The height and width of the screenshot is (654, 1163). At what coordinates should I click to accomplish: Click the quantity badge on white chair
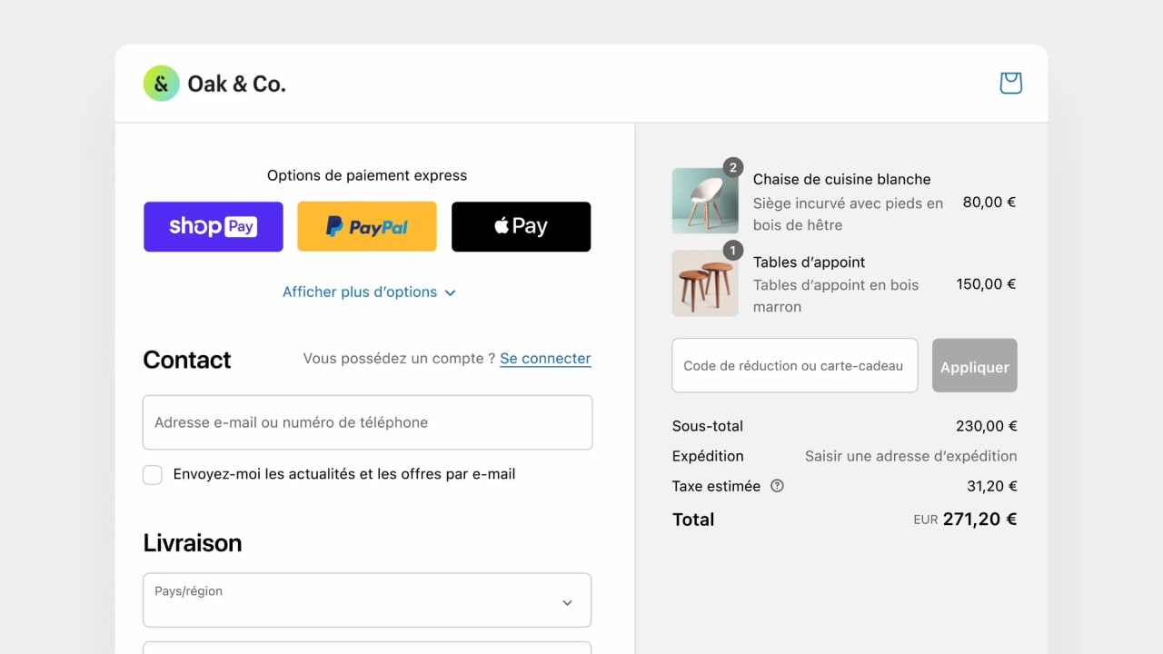(x=733, y=167)
